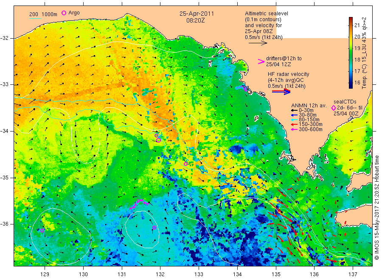Click the '08:20Z' time label

(x=195, y=21)
